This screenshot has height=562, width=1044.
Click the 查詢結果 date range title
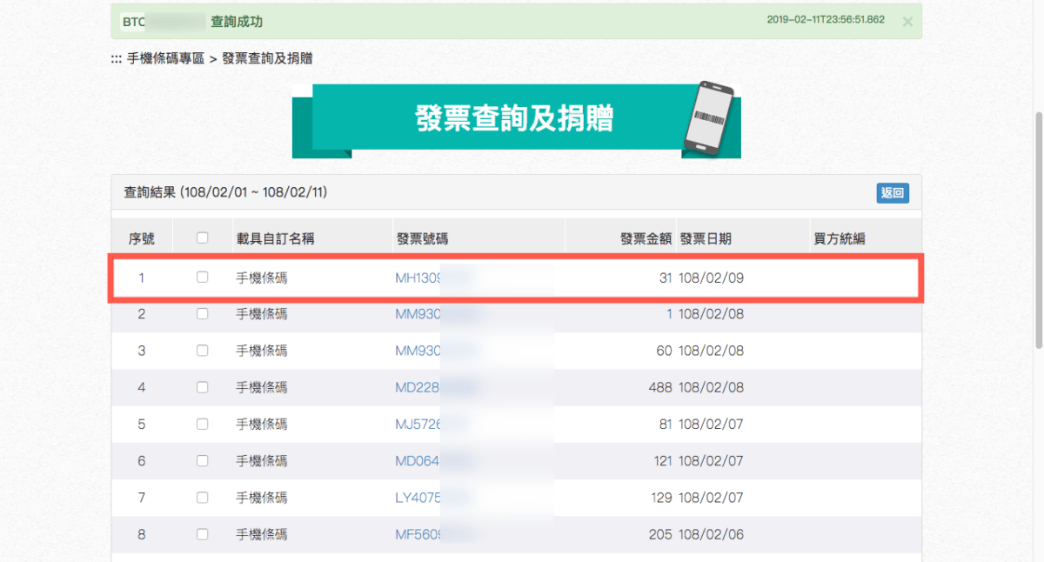(225, 192)
